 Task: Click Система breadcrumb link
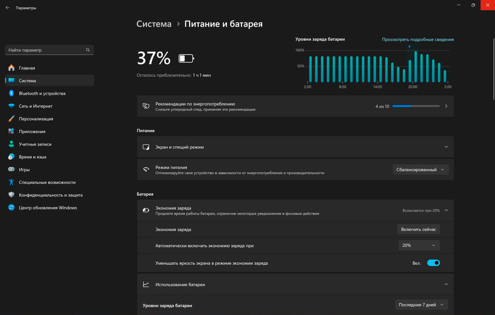tap(154, 24)
